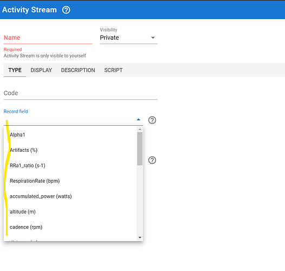Switch to the DISPLAY tab

[x=41, y=70]
